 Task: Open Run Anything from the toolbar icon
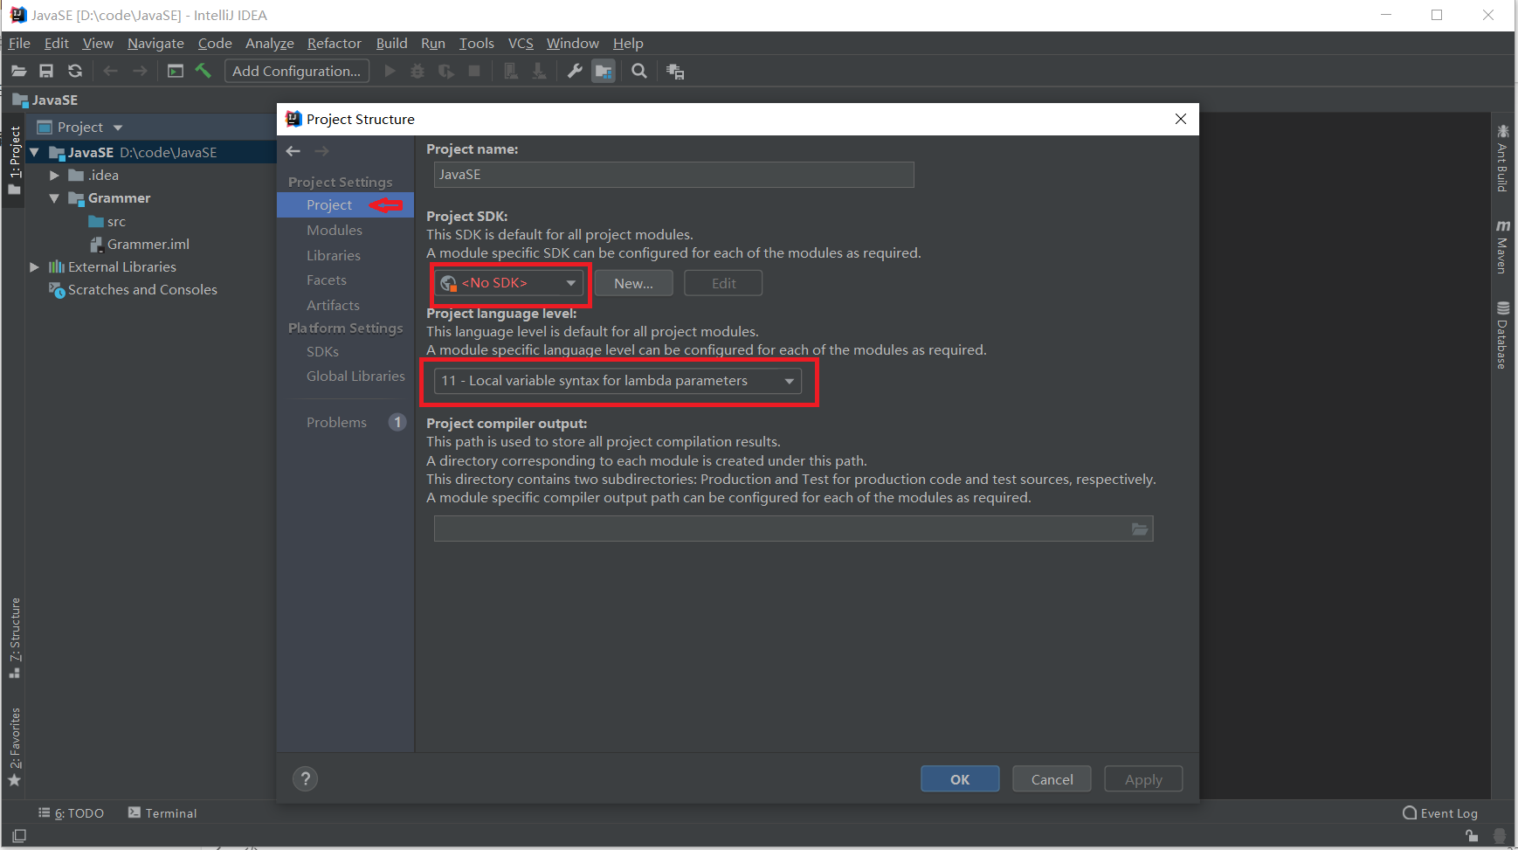tap(176, 72)
